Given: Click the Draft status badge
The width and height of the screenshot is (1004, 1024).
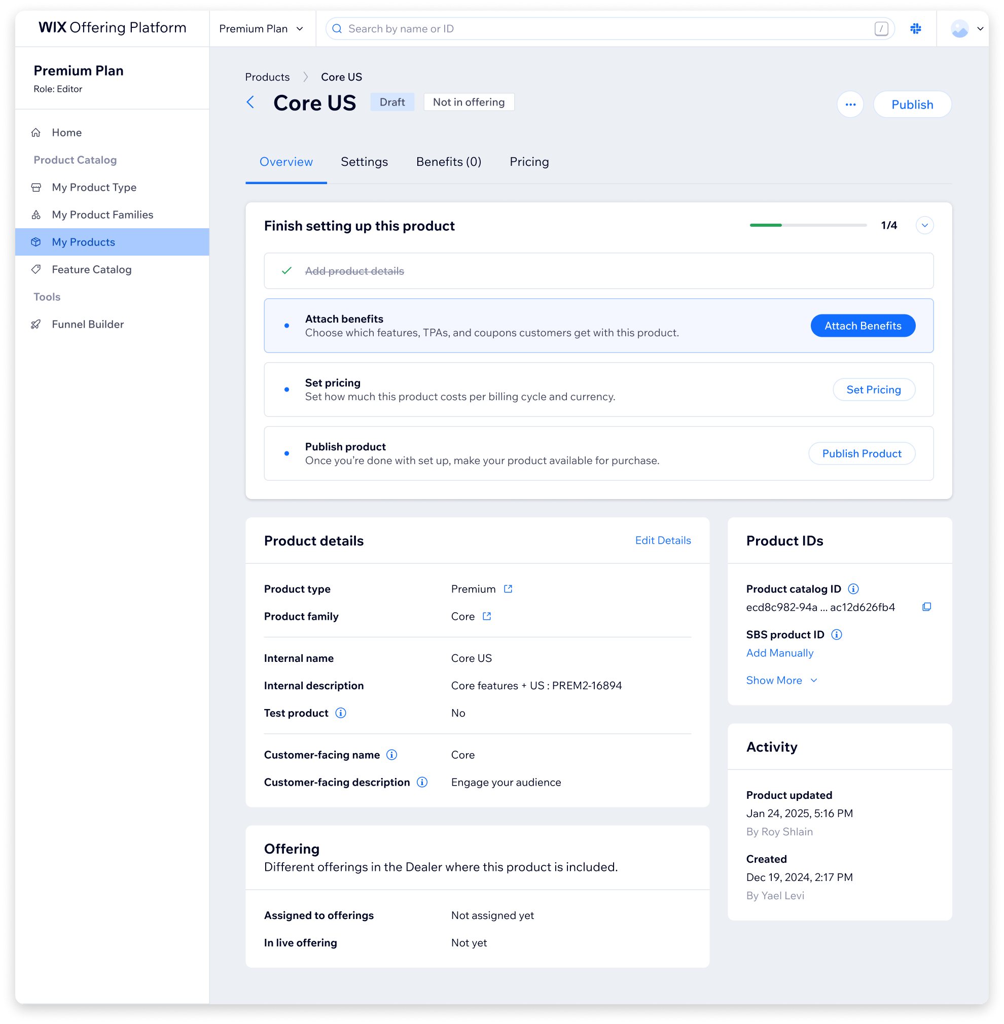Looking at the screenshot, I should click(x=392, y=102).
